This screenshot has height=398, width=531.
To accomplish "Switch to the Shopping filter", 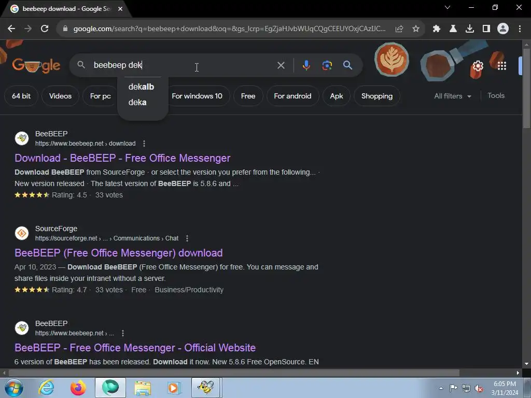I will (377, 96).
